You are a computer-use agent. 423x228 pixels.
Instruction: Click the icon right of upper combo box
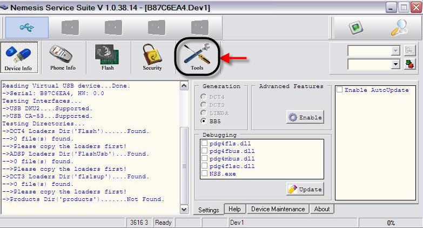tap(410, 50)
